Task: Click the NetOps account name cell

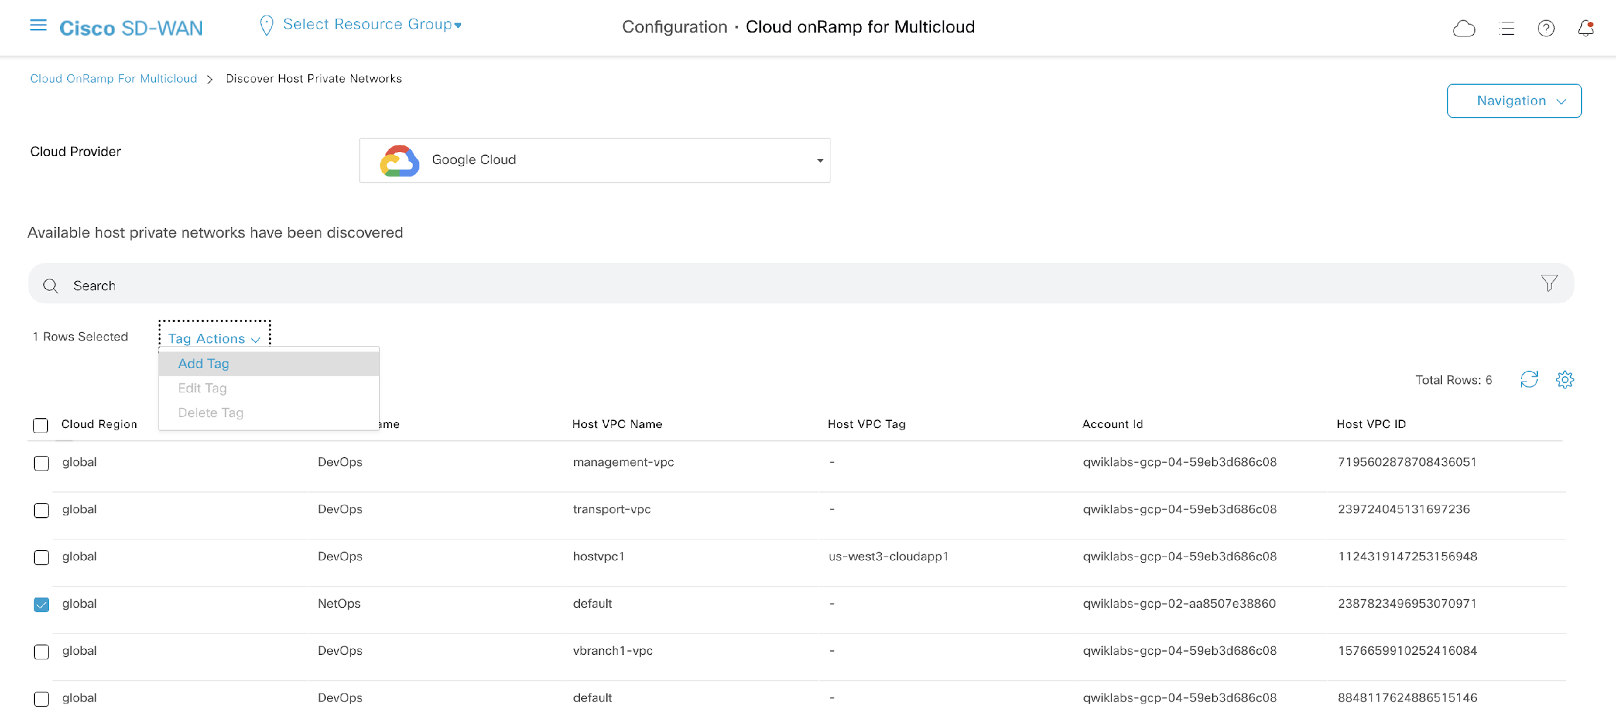Action: [339, 604]
